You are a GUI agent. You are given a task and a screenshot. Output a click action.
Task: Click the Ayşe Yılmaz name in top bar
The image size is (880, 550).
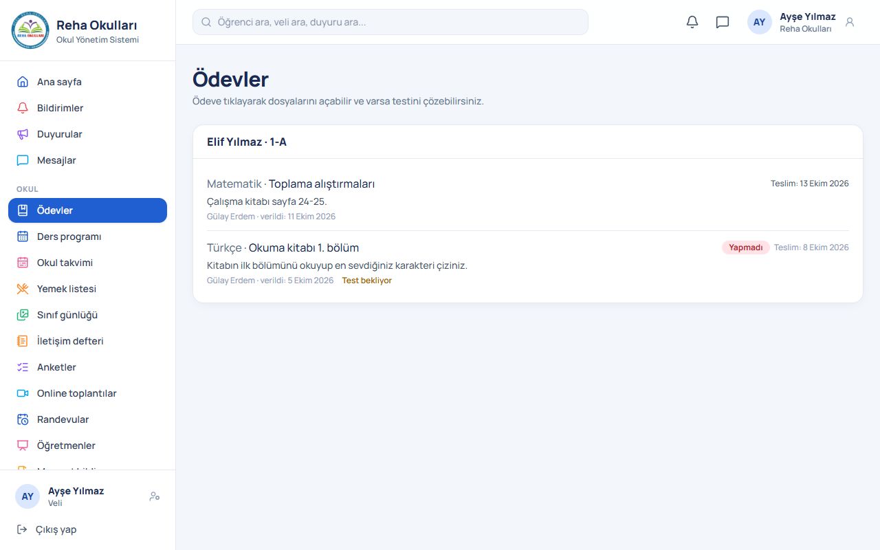point(808,16)
